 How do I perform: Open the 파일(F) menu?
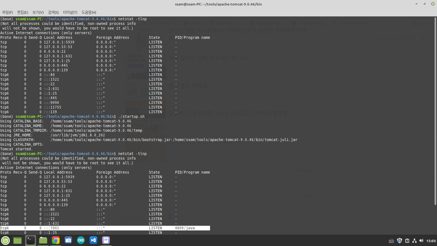click(x=7, y=12)
